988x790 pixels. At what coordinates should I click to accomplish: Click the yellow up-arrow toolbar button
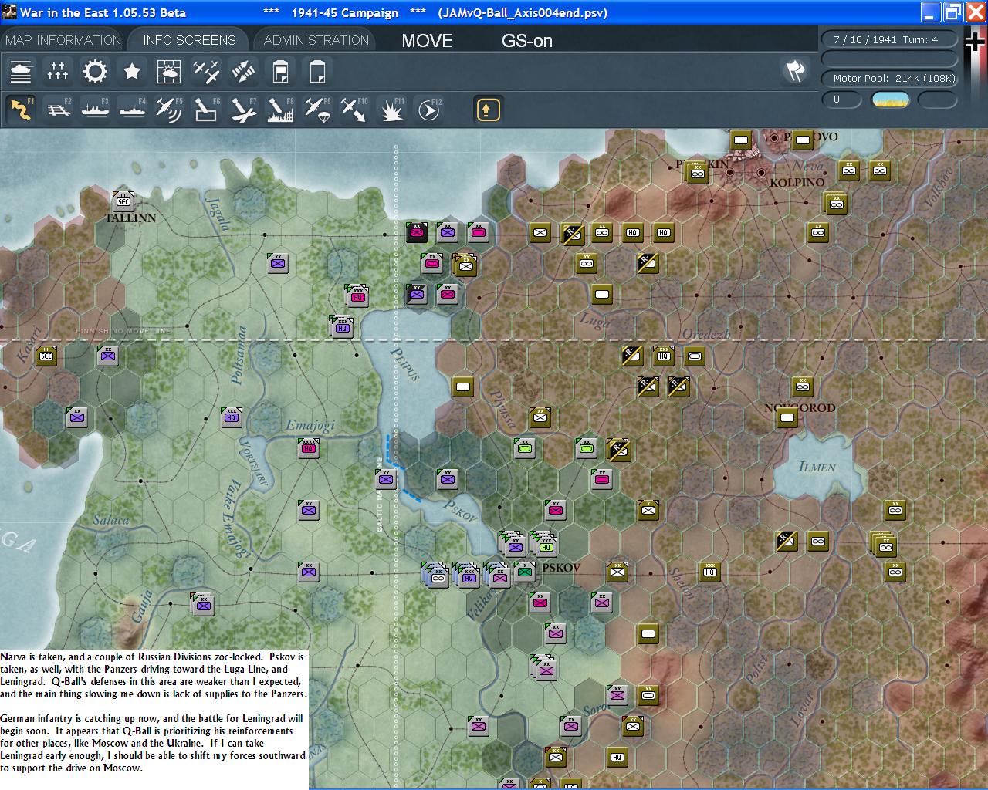tap(488, 110)
